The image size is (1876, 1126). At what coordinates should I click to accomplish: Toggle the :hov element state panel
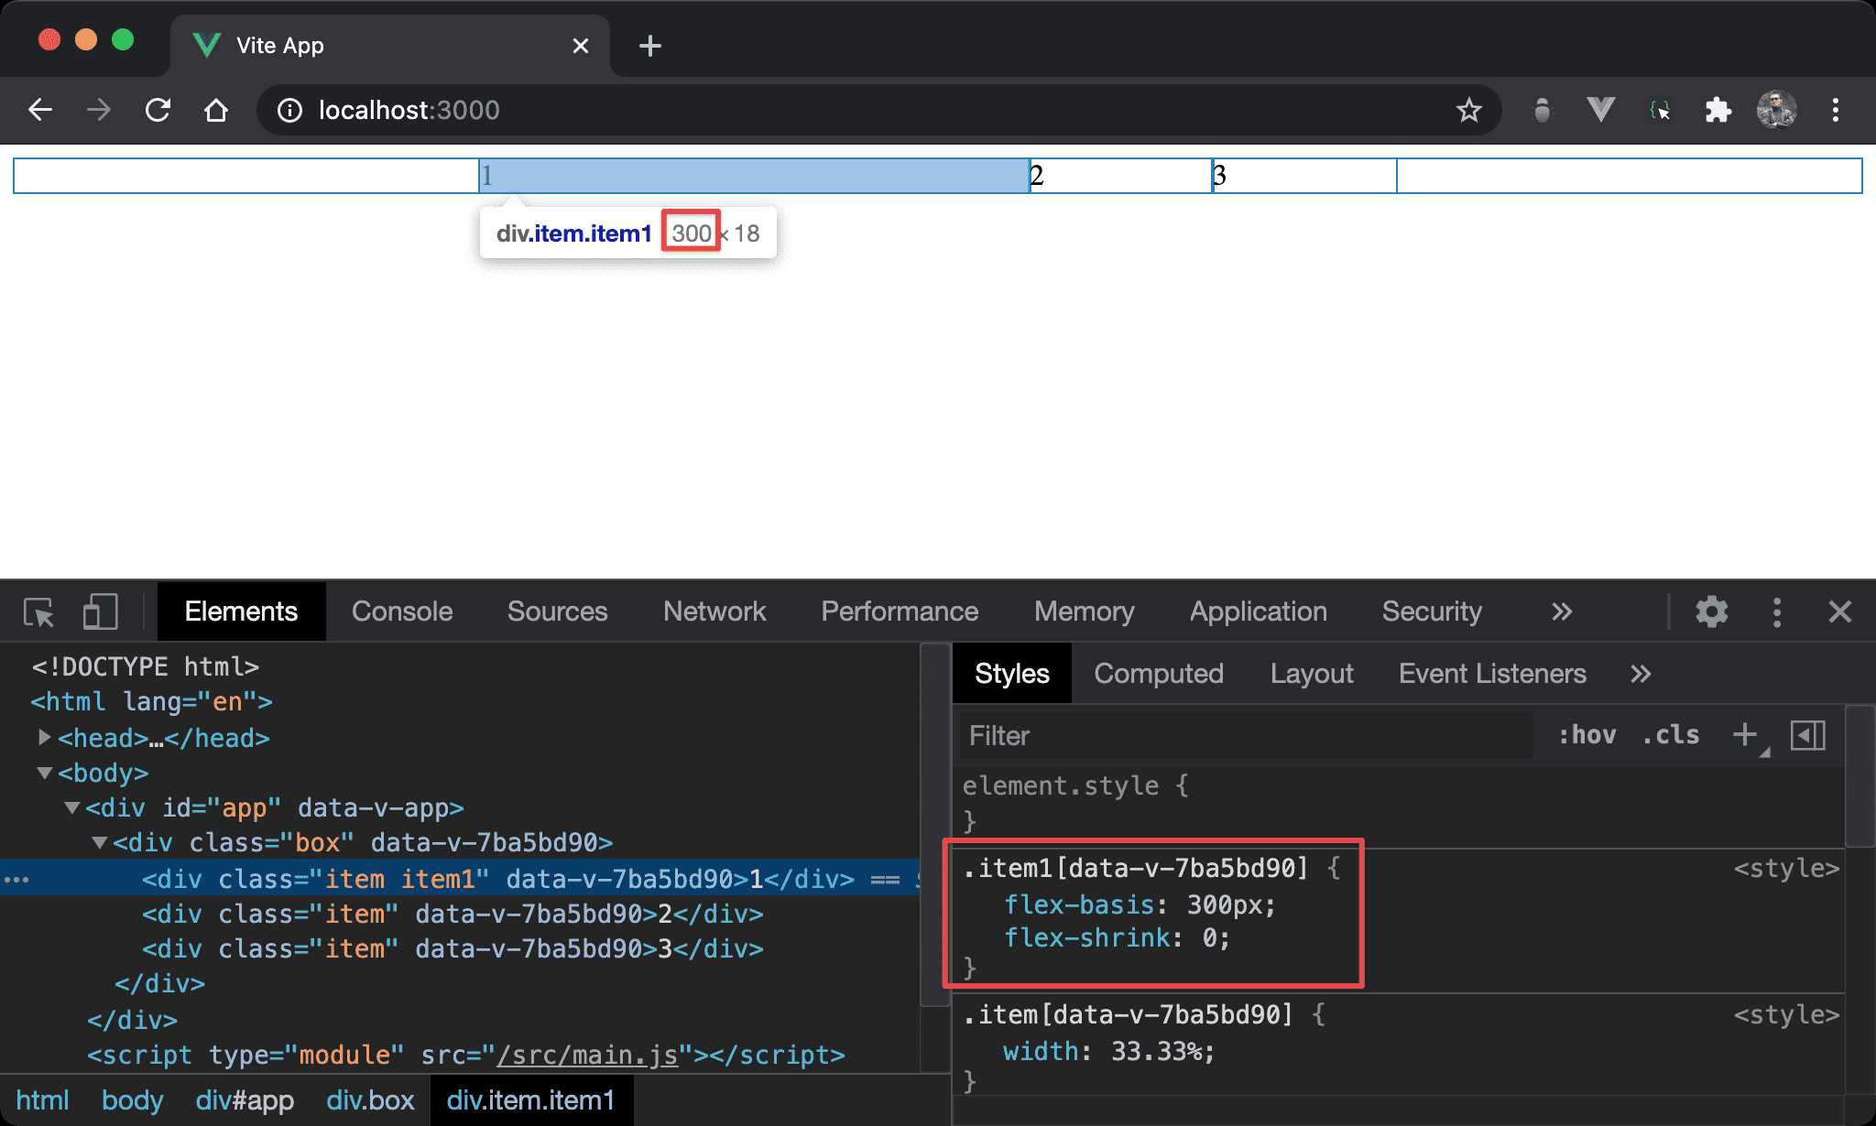tap(1587, 735)
